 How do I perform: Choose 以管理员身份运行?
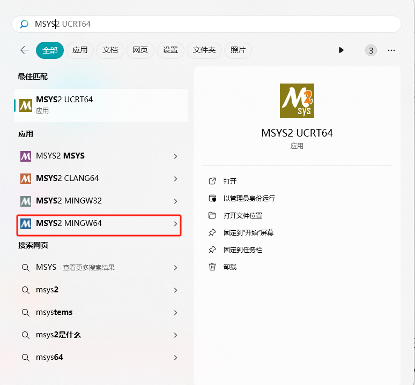pos(249,199)
